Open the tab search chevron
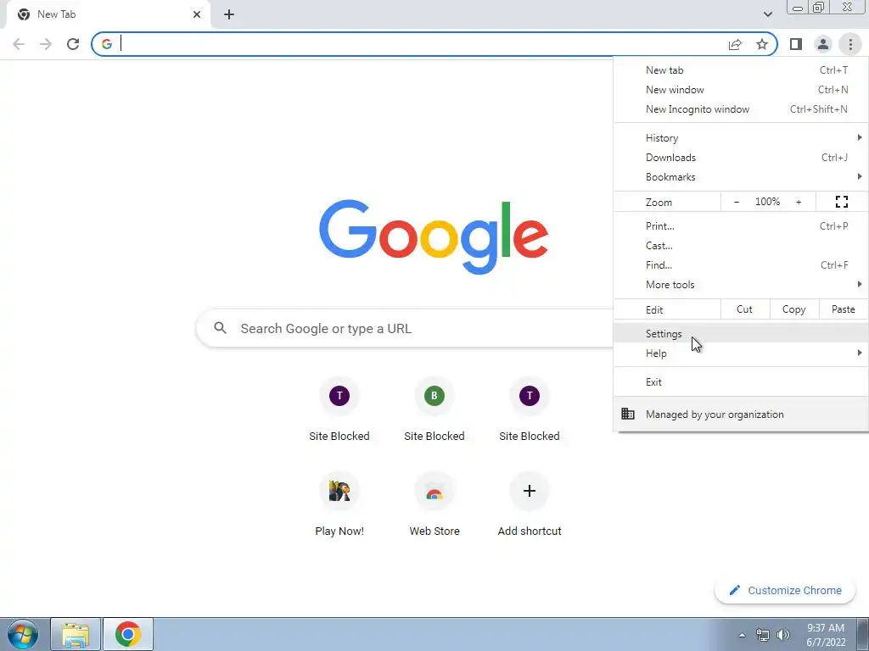 point(767,14)
